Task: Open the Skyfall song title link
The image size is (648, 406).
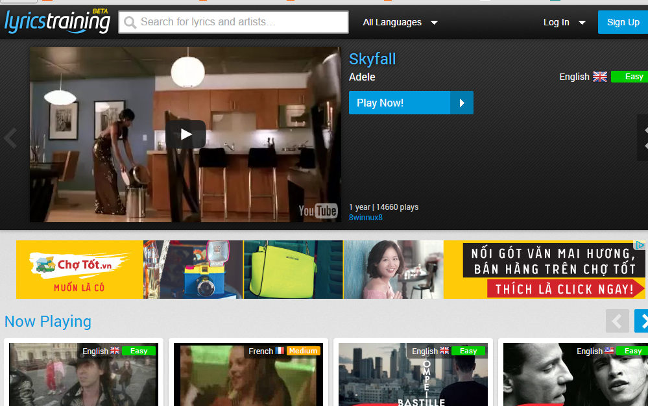Action: click(x=372, y=58)
